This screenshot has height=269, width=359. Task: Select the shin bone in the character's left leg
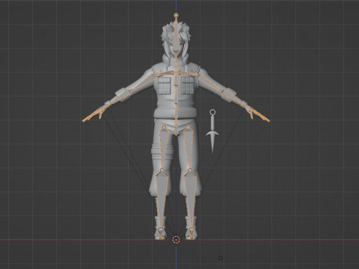pos(191,200)
